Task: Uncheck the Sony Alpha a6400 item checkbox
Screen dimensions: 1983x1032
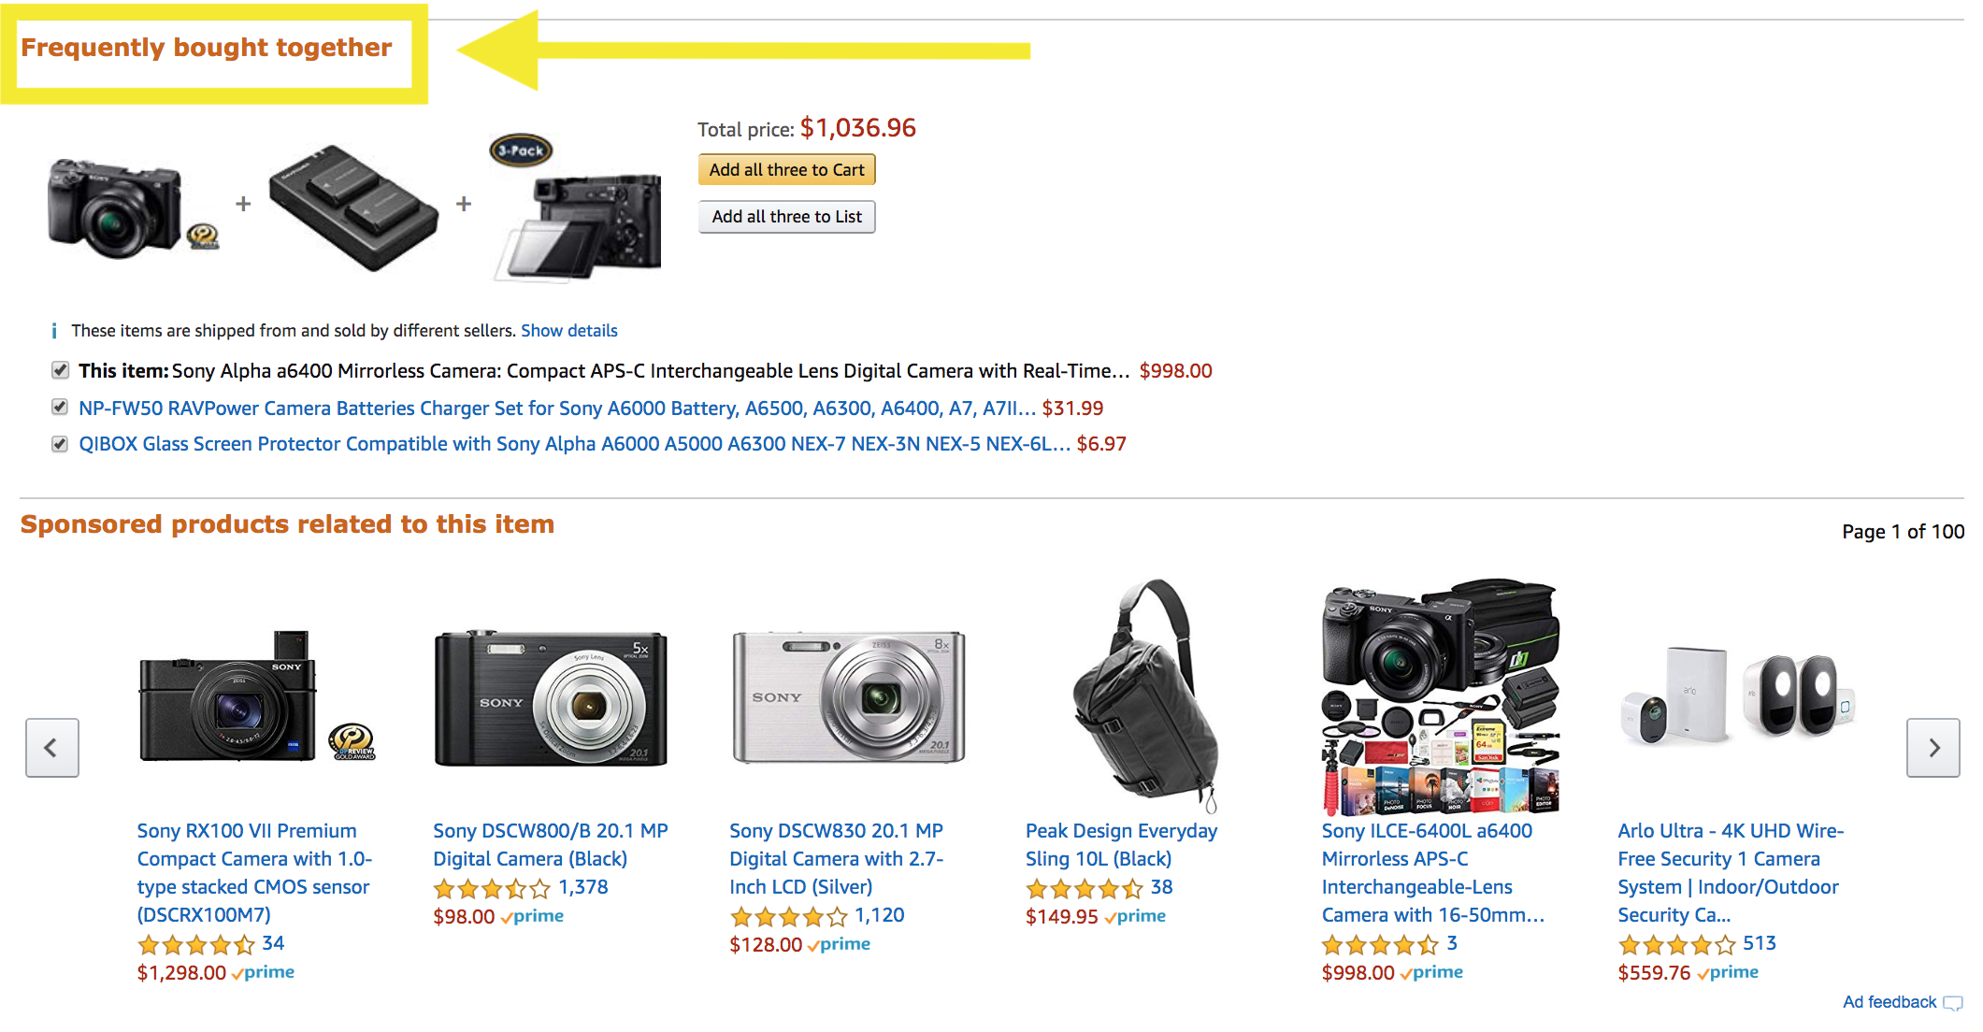Action: 60,370
